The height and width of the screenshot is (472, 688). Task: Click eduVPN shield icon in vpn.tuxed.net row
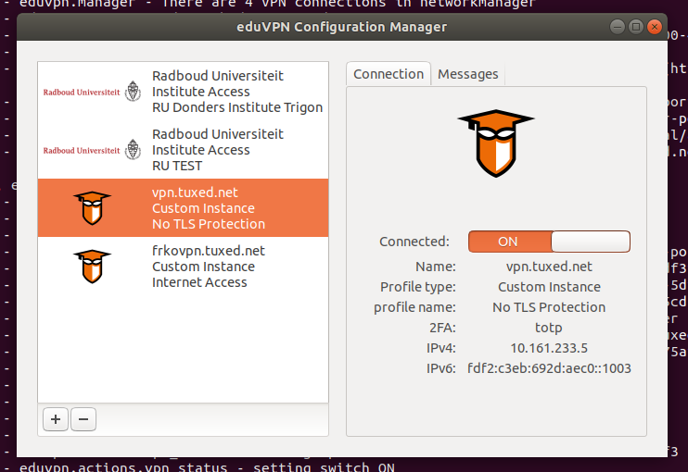[x=92, y=208]
